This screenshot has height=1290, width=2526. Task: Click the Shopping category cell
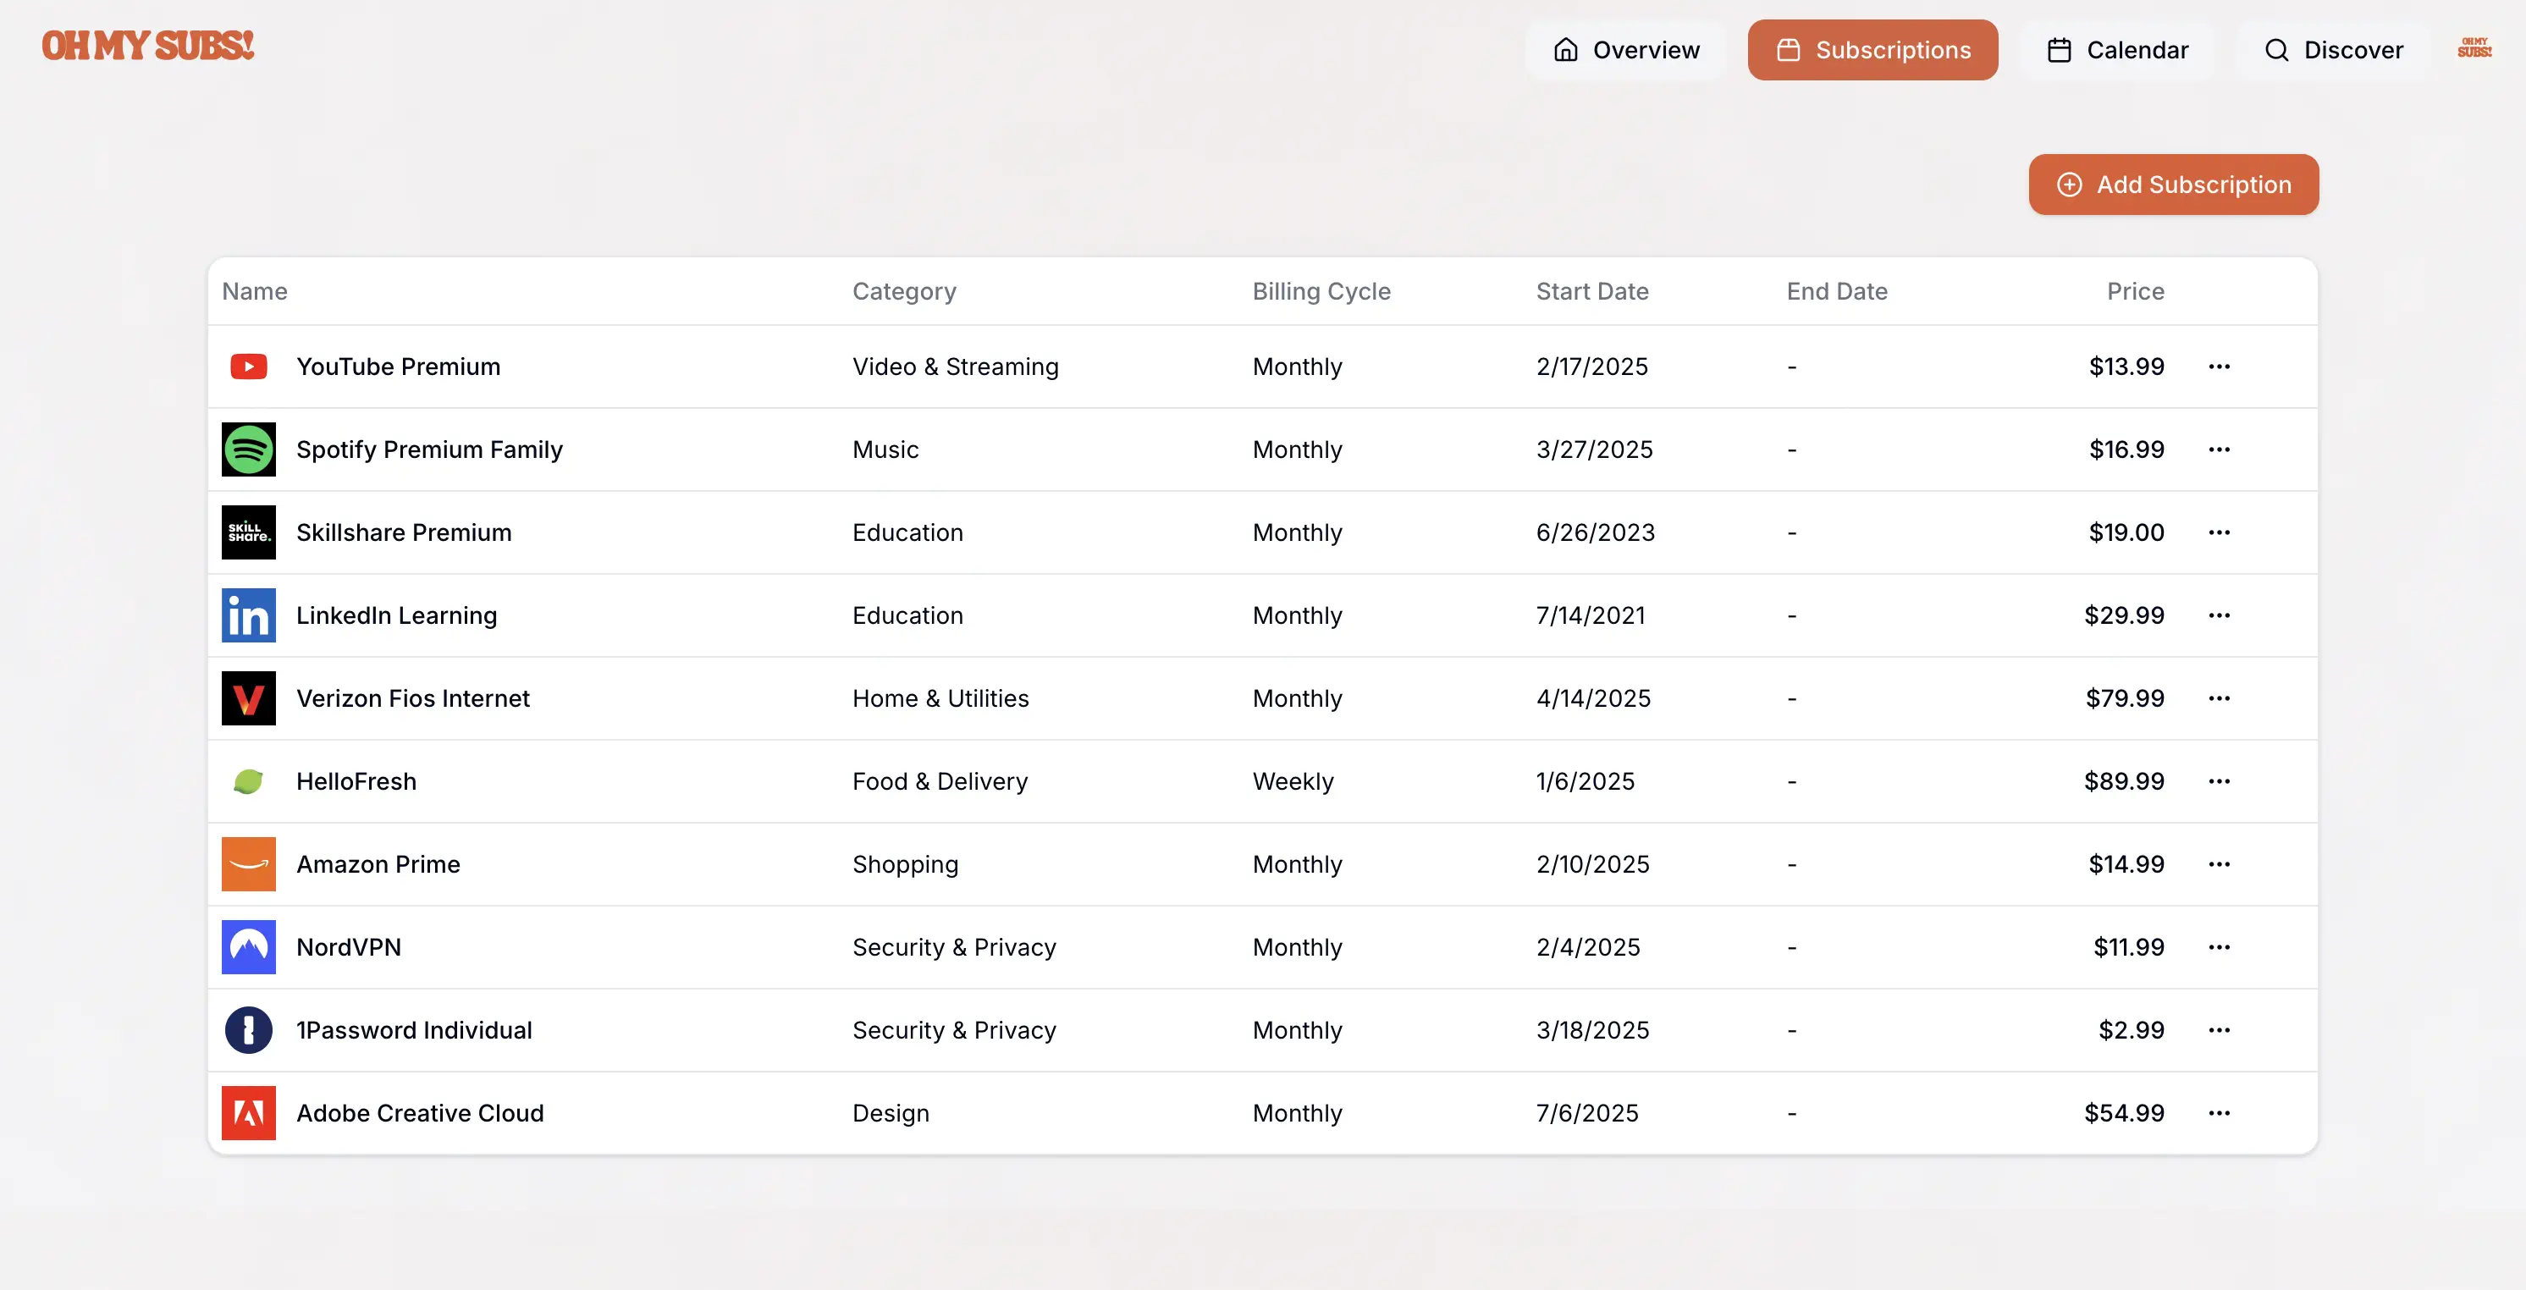905,864
